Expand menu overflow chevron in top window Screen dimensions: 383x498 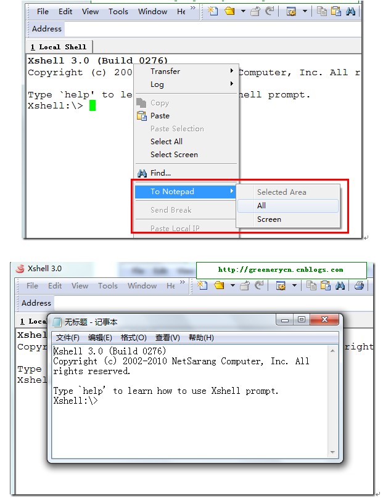pyautogui.click(x=192, y=7)
